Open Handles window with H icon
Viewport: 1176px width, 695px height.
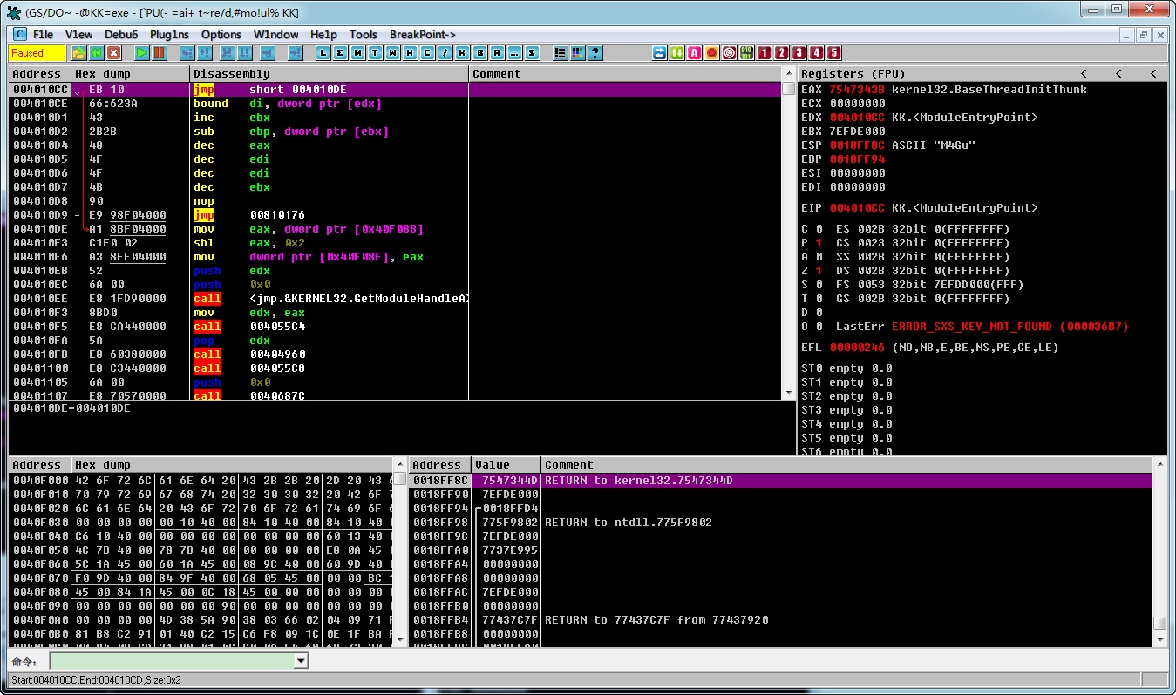pyautogui.click(x=410, y=53)
